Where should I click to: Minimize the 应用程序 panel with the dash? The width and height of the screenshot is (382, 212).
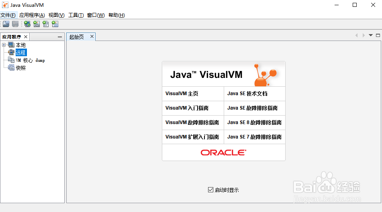(60, 37)
